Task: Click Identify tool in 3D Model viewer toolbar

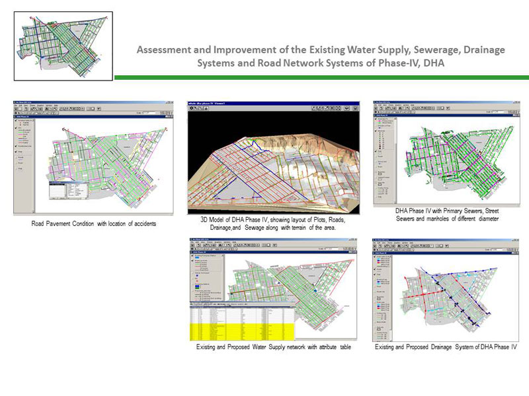Action: [191, 108]
